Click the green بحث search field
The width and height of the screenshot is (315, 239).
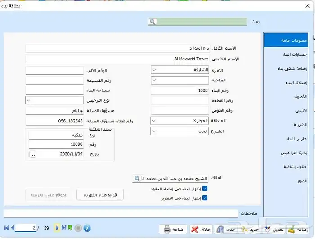(x=202, y=22)
